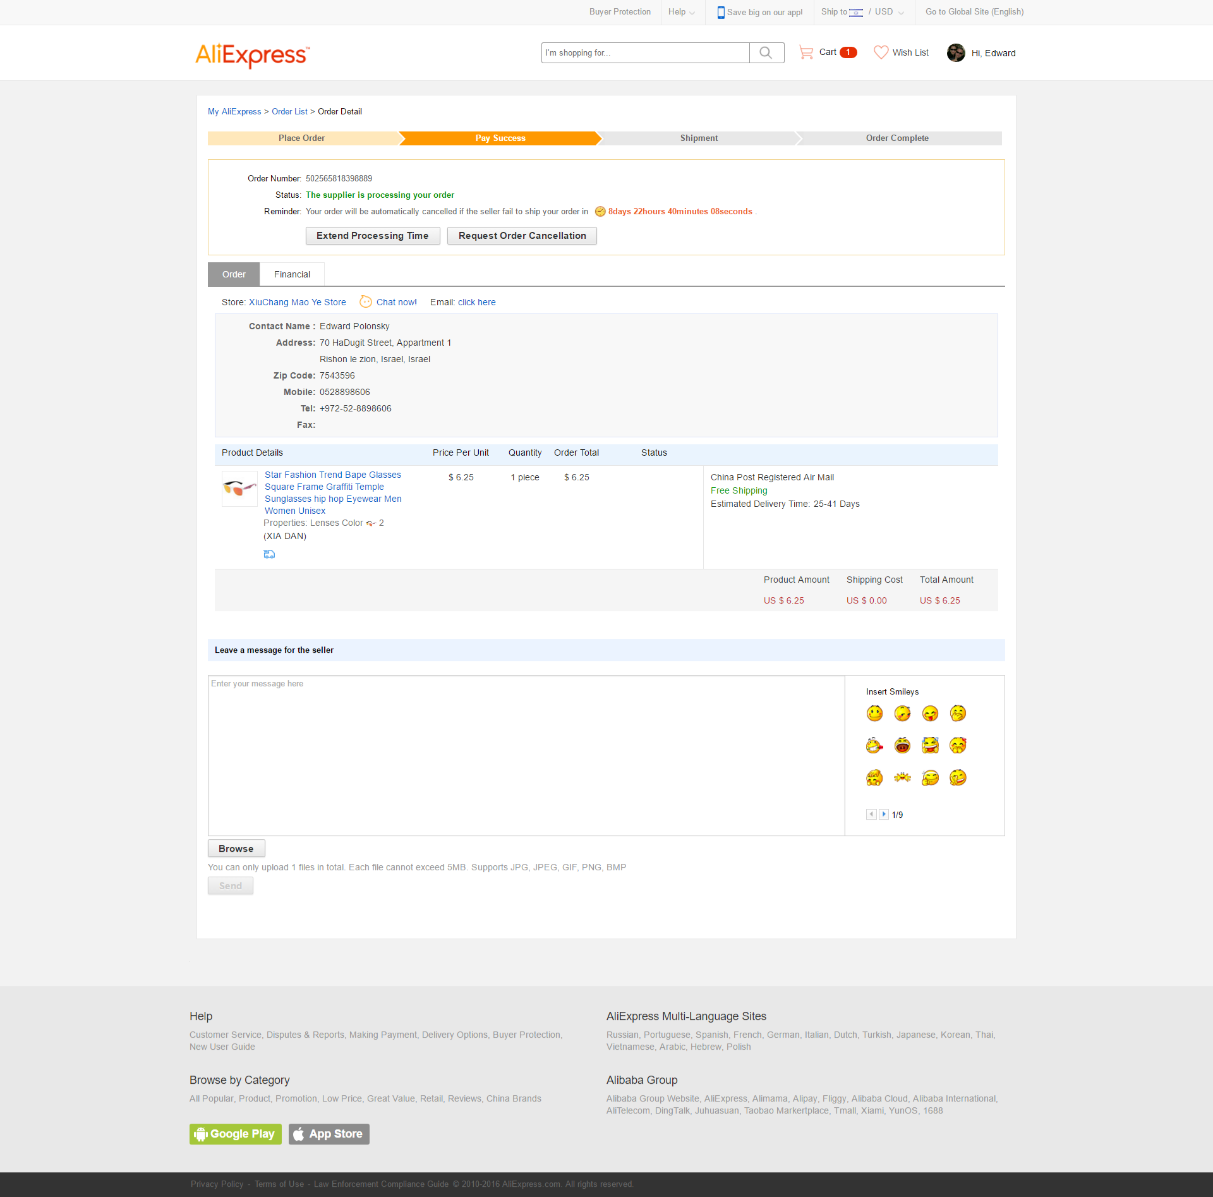
Task: Open Customer Service footer link
Action: tap(226, 1035)
